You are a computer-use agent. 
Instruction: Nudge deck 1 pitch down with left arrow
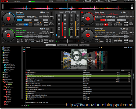tap(50, 24)
